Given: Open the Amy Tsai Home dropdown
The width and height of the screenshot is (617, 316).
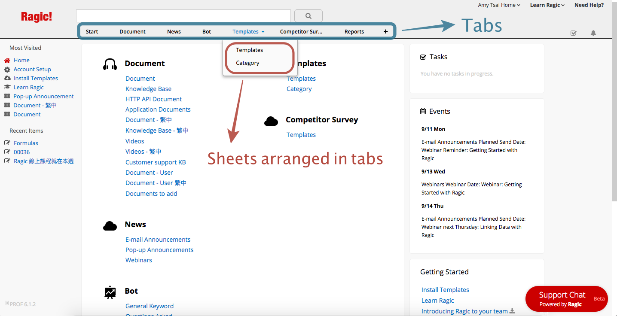Looking at the screenshot, I should click(x=498, y=5).
